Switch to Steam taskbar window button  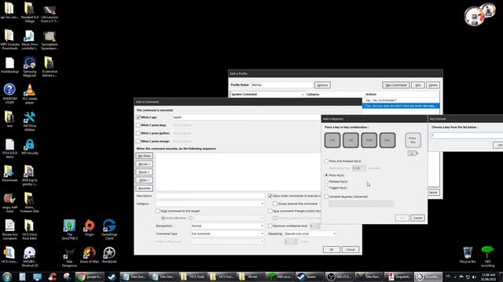click(x=309, y=277)
